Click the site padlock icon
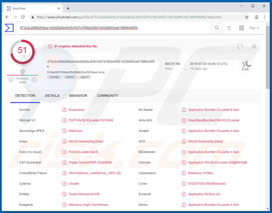The image size is (272, 213). (x=33, y=17)
